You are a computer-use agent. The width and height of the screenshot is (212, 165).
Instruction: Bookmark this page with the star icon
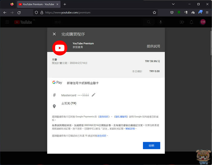click(x=154, y=13)
